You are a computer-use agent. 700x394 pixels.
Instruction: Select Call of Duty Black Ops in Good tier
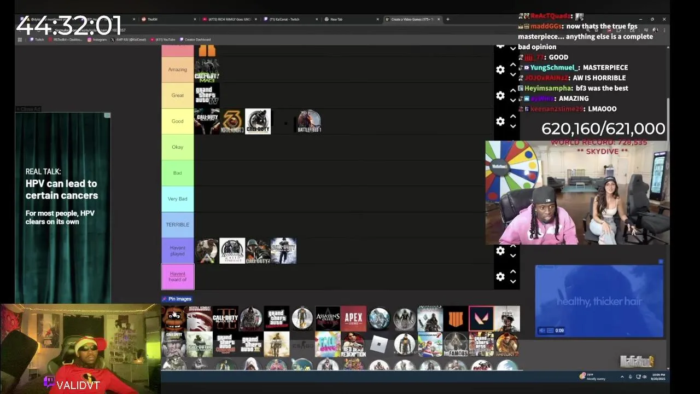(x=207, y=121)
